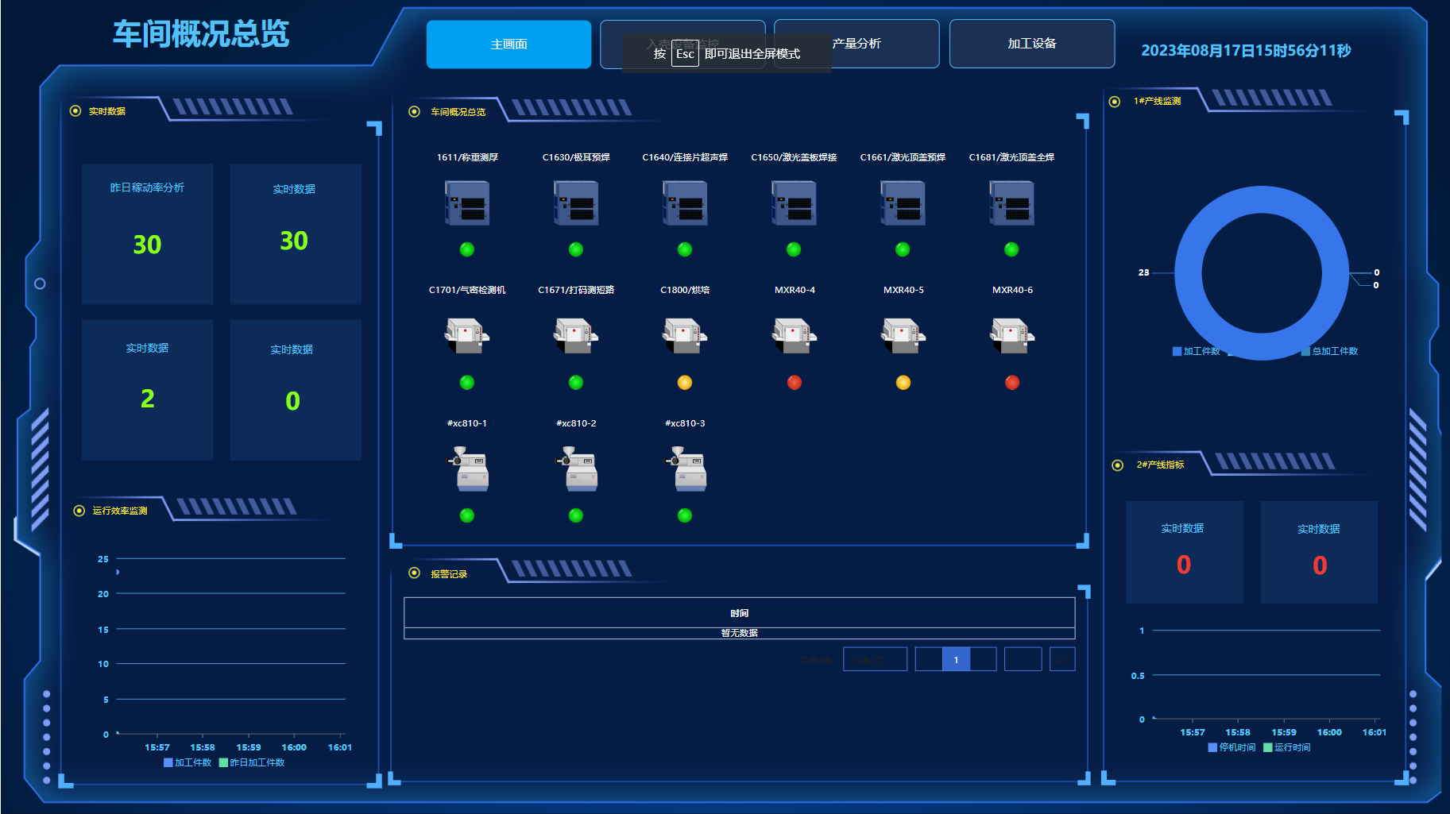This screenshot has width=1450, height=814.
Task: Click the red status light under MXR40-6
Action: (1012, 383)
